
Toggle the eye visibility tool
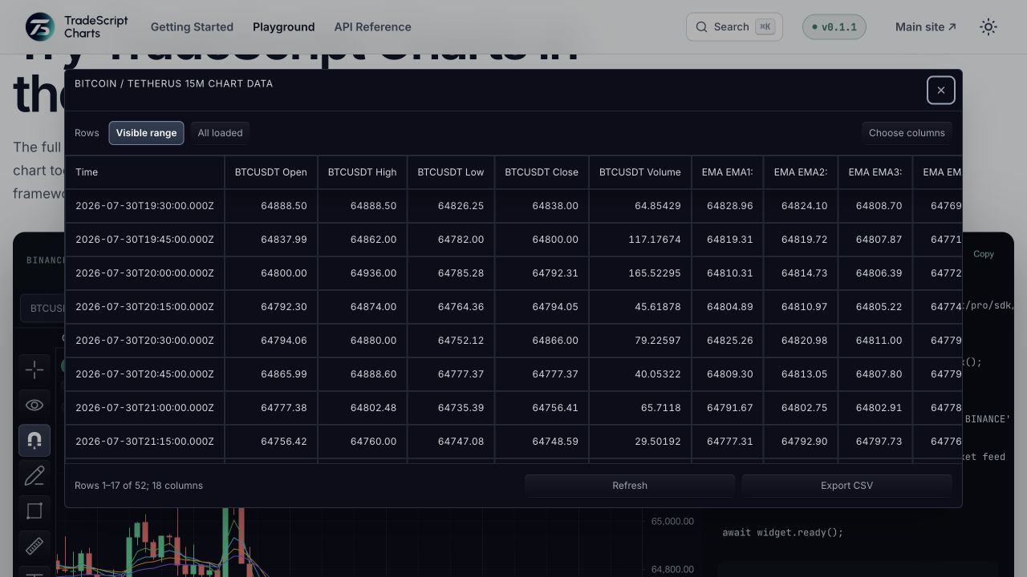35,405
